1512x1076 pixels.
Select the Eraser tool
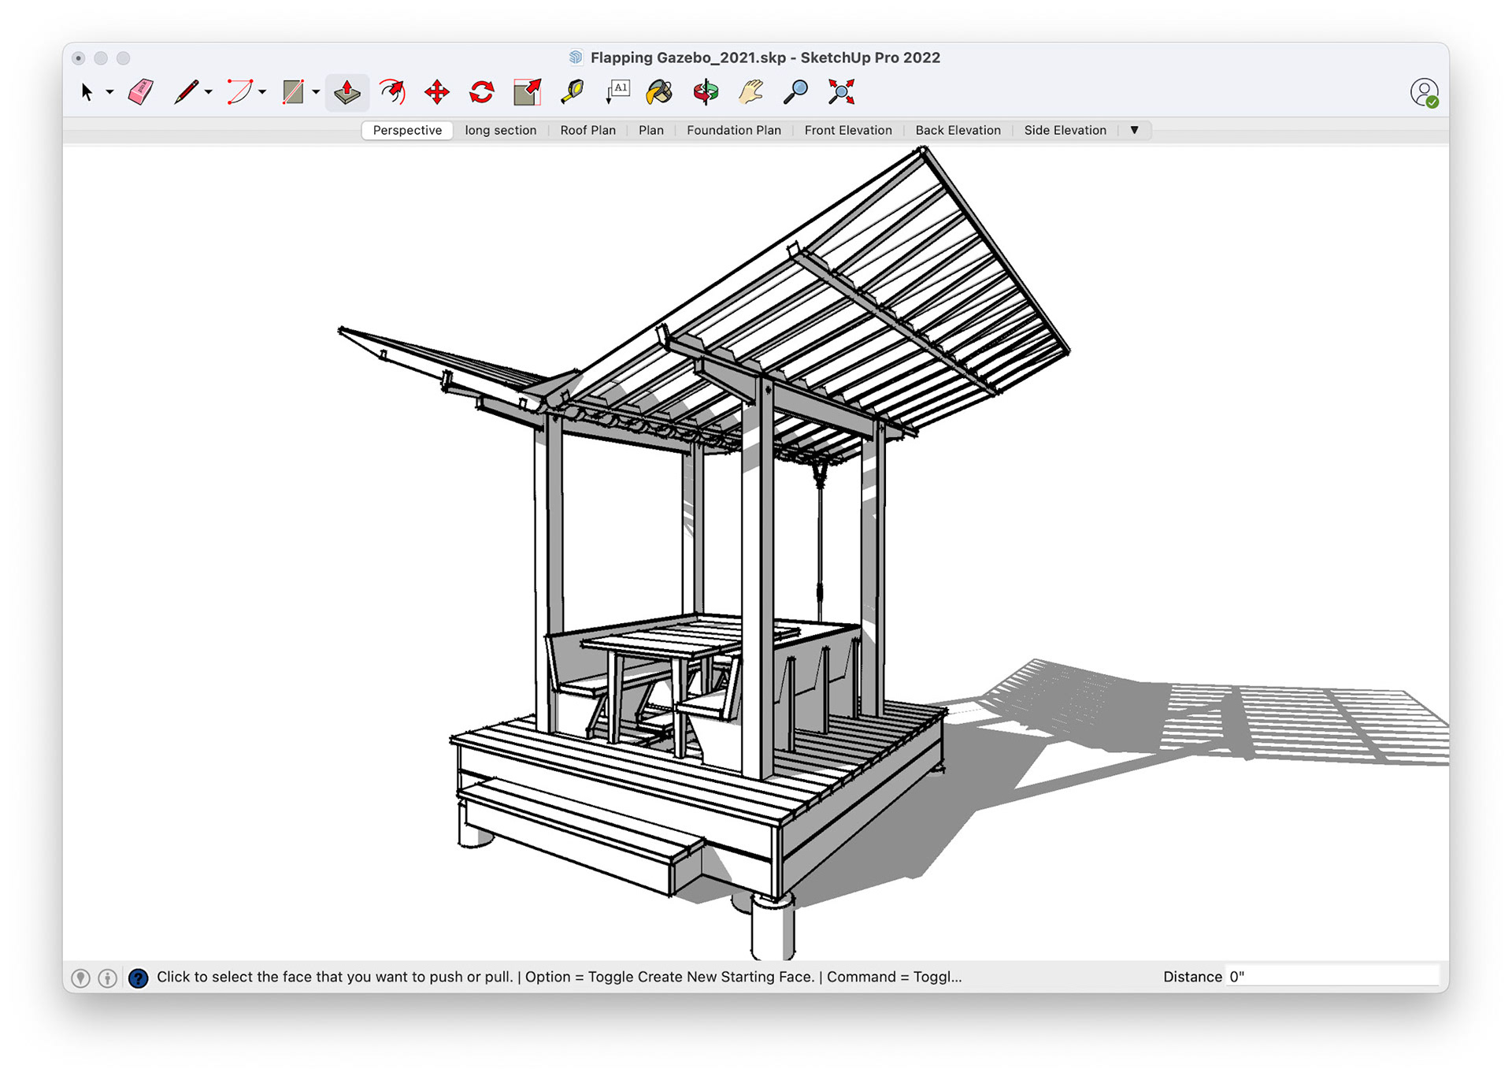141,92
